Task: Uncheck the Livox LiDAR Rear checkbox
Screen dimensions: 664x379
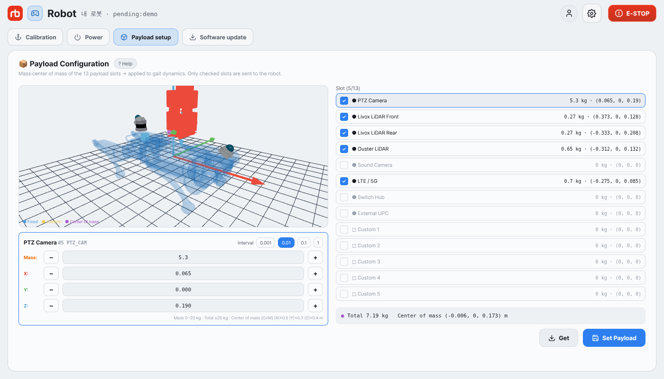Action: click(344, 133)
